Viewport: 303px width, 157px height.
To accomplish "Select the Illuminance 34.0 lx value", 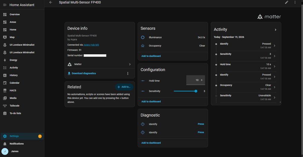I will click(201, 37).
